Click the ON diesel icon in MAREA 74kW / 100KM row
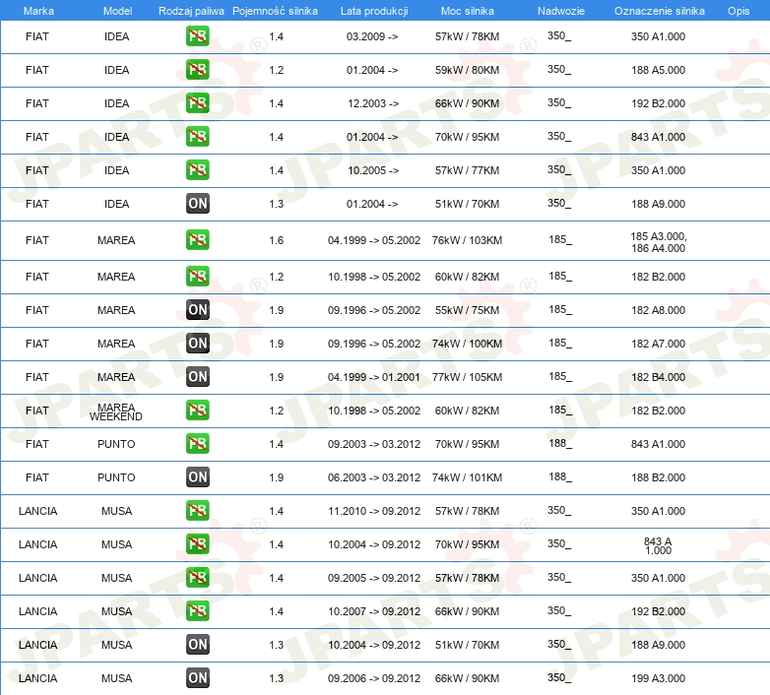This screenshot has width=770, height=695. [197, 344]
